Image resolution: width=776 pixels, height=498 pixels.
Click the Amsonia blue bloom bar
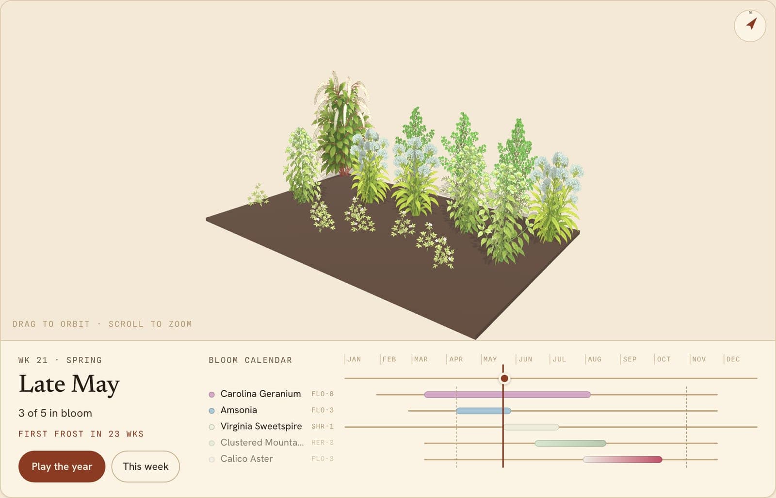tap(484, 411)
